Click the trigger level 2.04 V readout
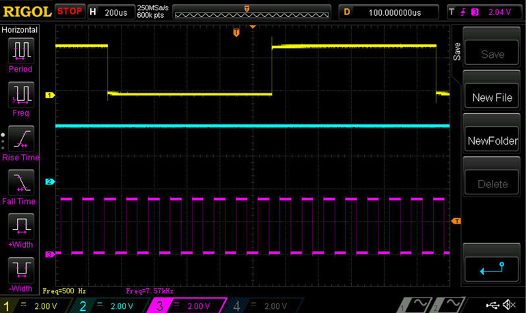The width and height of the screenshot is (526, 313). pos(499,12)
